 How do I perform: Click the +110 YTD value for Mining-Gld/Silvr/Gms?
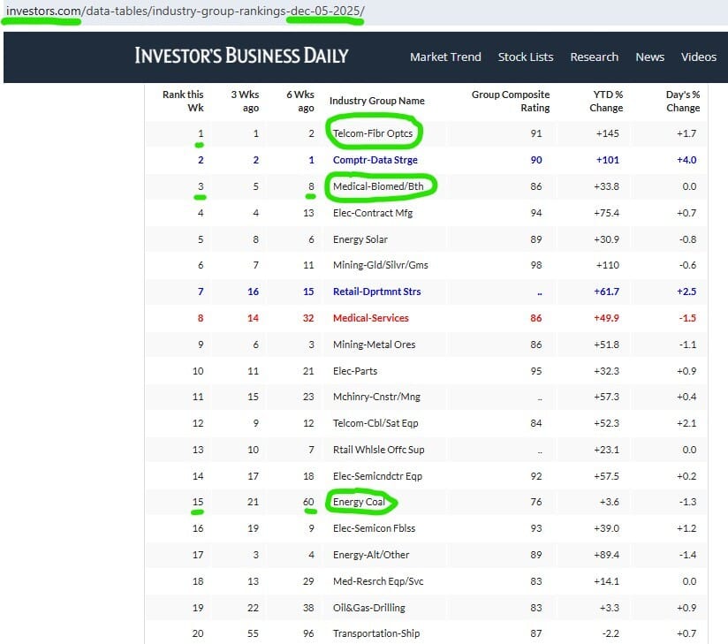click(607, 265)
